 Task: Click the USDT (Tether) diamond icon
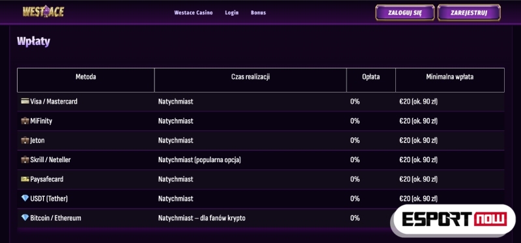(x=25, y=199)
